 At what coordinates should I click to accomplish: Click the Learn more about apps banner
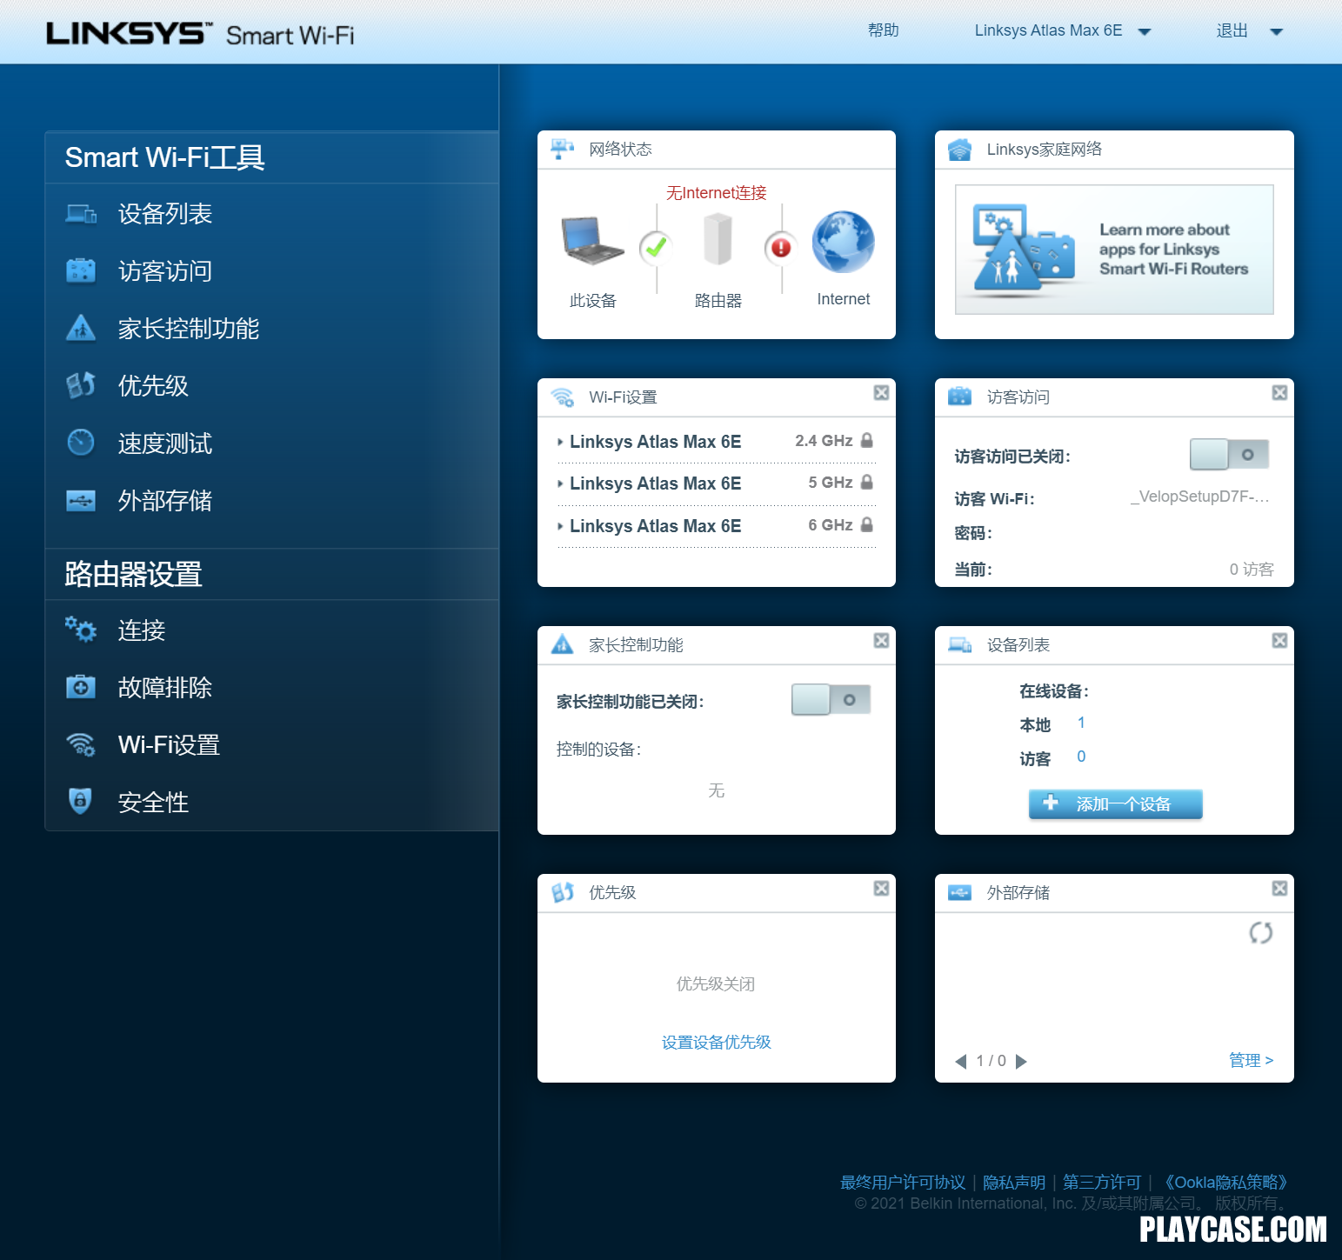(1114, 250)
